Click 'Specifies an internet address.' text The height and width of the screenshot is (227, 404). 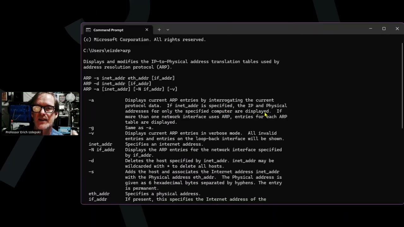164,144
